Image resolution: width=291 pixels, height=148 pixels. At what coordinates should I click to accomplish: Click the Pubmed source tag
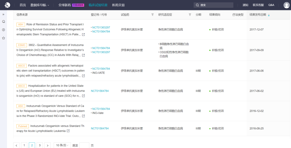23,126
